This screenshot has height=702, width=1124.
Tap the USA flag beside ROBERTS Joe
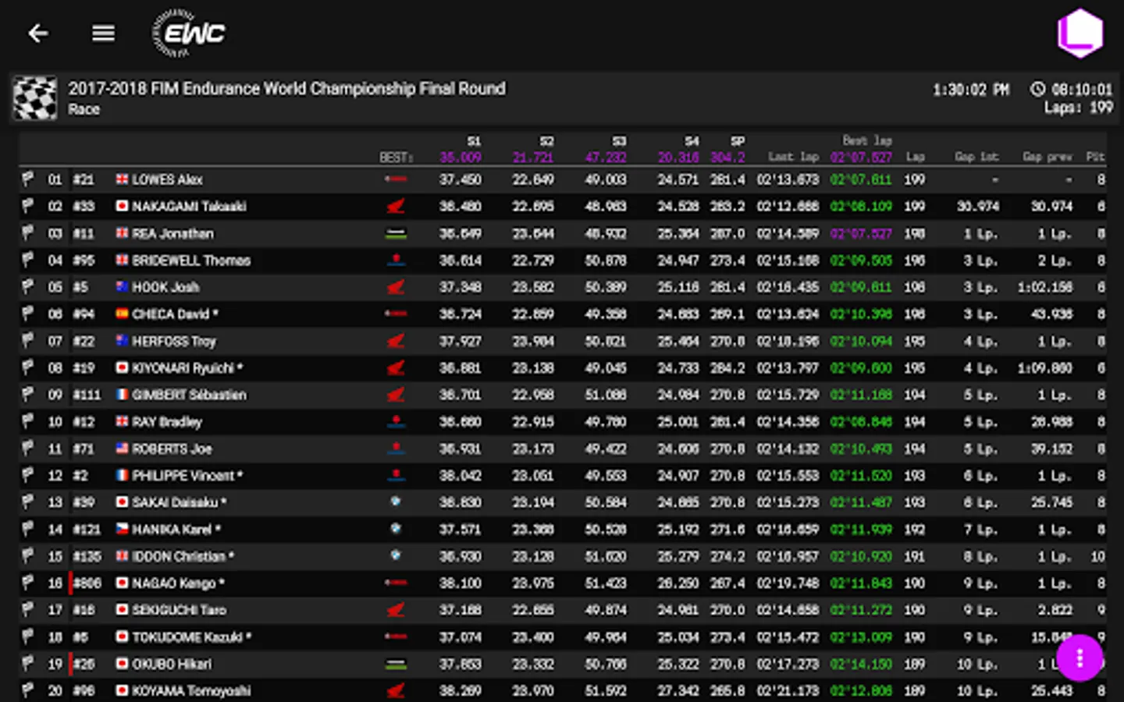point(122,448)
